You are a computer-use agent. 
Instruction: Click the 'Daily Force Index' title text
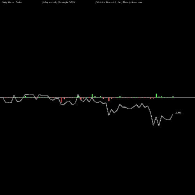(x=12, y=2)
